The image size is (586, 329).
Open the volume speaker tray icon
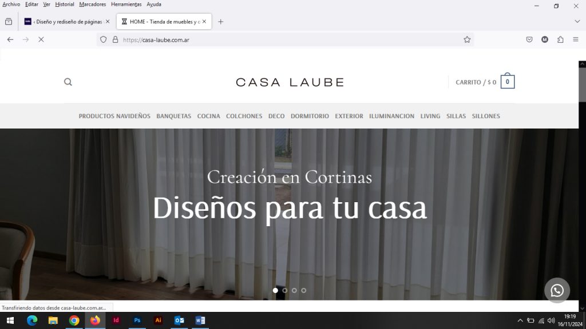[x=551, y=320]
